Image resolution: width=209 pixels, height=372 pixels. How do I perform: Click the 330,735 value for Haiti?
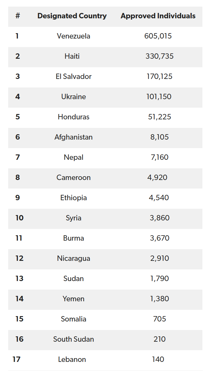[x=159, y=57]
